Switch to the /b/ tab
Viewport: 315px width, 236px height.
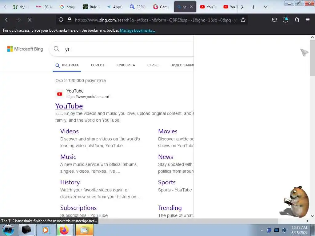click(21, 7)
